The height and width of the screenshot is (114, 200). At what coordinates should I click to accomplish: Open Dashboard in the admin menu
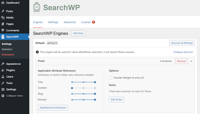click(x=13, y=3)
